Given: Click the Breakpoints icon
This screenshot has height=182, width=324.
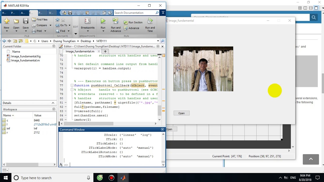Looking at the screenshot, I should 88,21.
